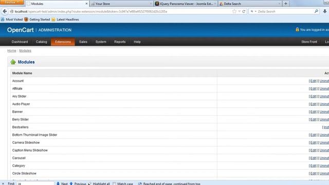
Task: Open the Reports menu
Action: (x=120, y=42)
